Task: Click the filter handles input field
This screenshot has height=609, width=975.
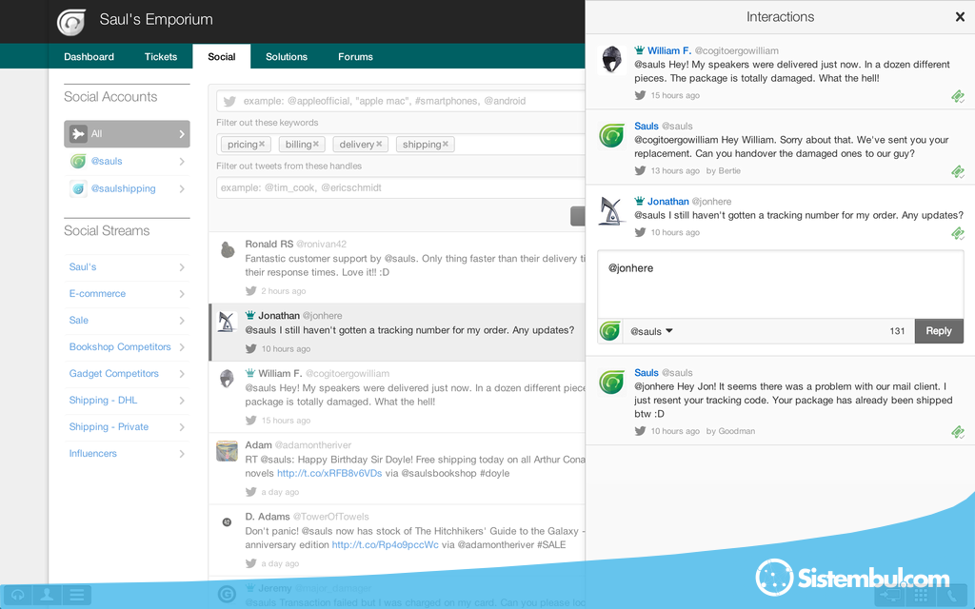Action: (x=401, y=187)
